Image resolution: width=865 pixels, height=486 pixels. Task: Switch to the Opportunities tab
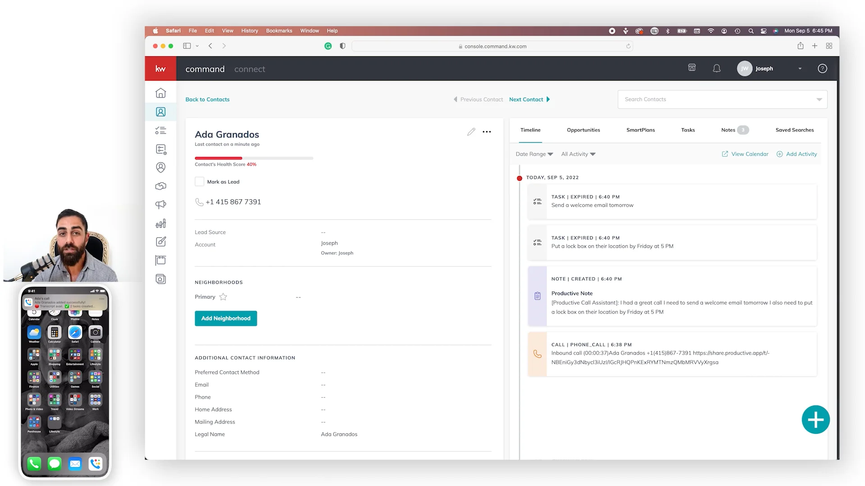click(583, 130)
